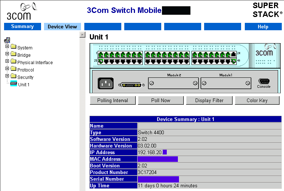Click port 41 starting the third bottom group
Viewport: 284px width, 191px height.
(195, 61)
